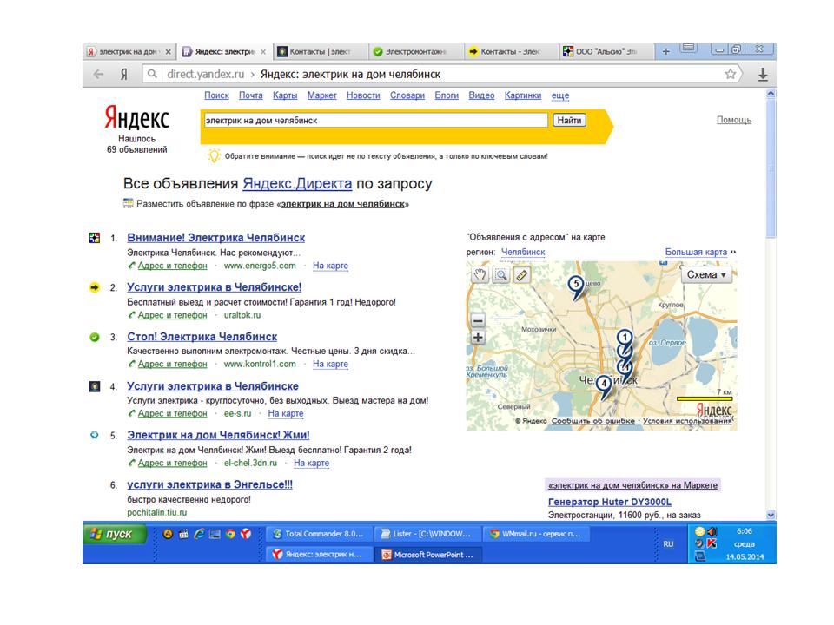Open Маркет in the Yandex services menu
The height and width of the screenshot is (625, 834).
[x=321, y=95]
